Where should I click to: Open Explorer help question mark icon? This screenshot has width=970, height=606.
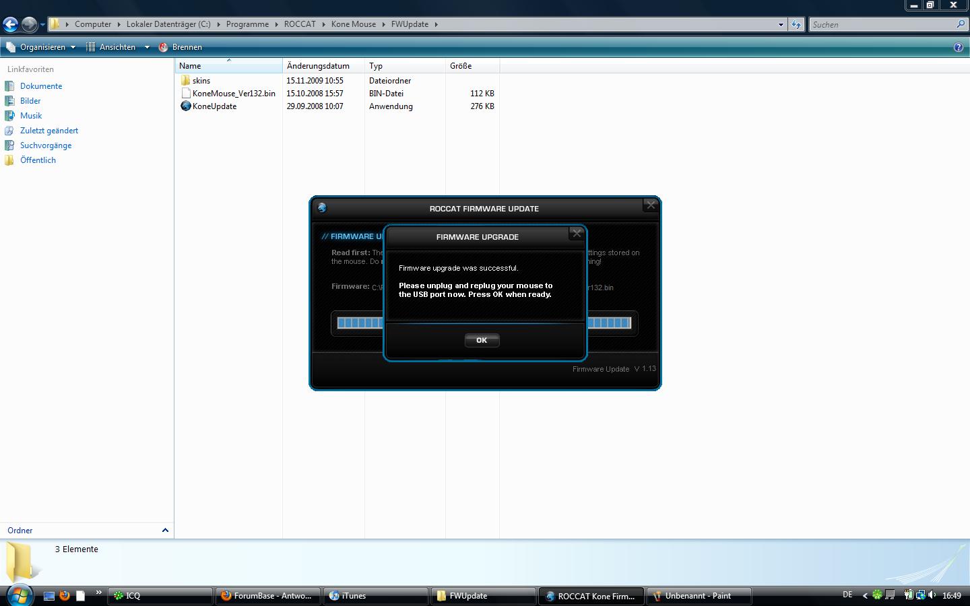click(x=959, y=47)
